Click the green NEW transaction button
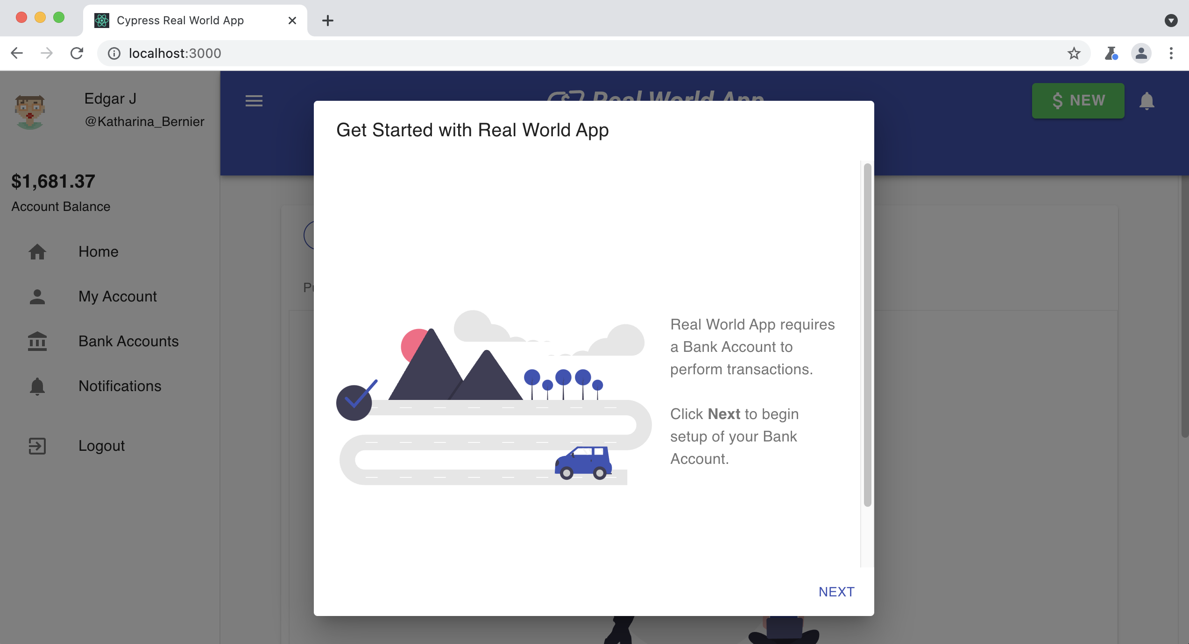The height and width of the screenshot is (644, 1189). [x=1078, y=100]
